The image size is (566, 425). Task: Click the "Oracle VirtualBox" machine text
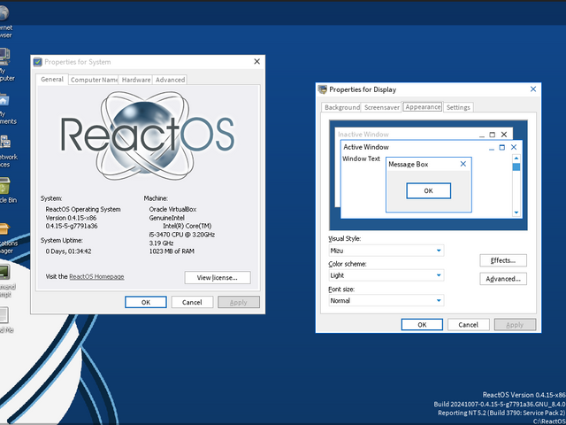pyautogui.click(x=172, y=209)
